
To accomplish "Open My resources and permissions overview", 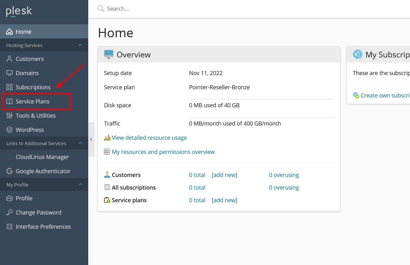I will (163, 152).
